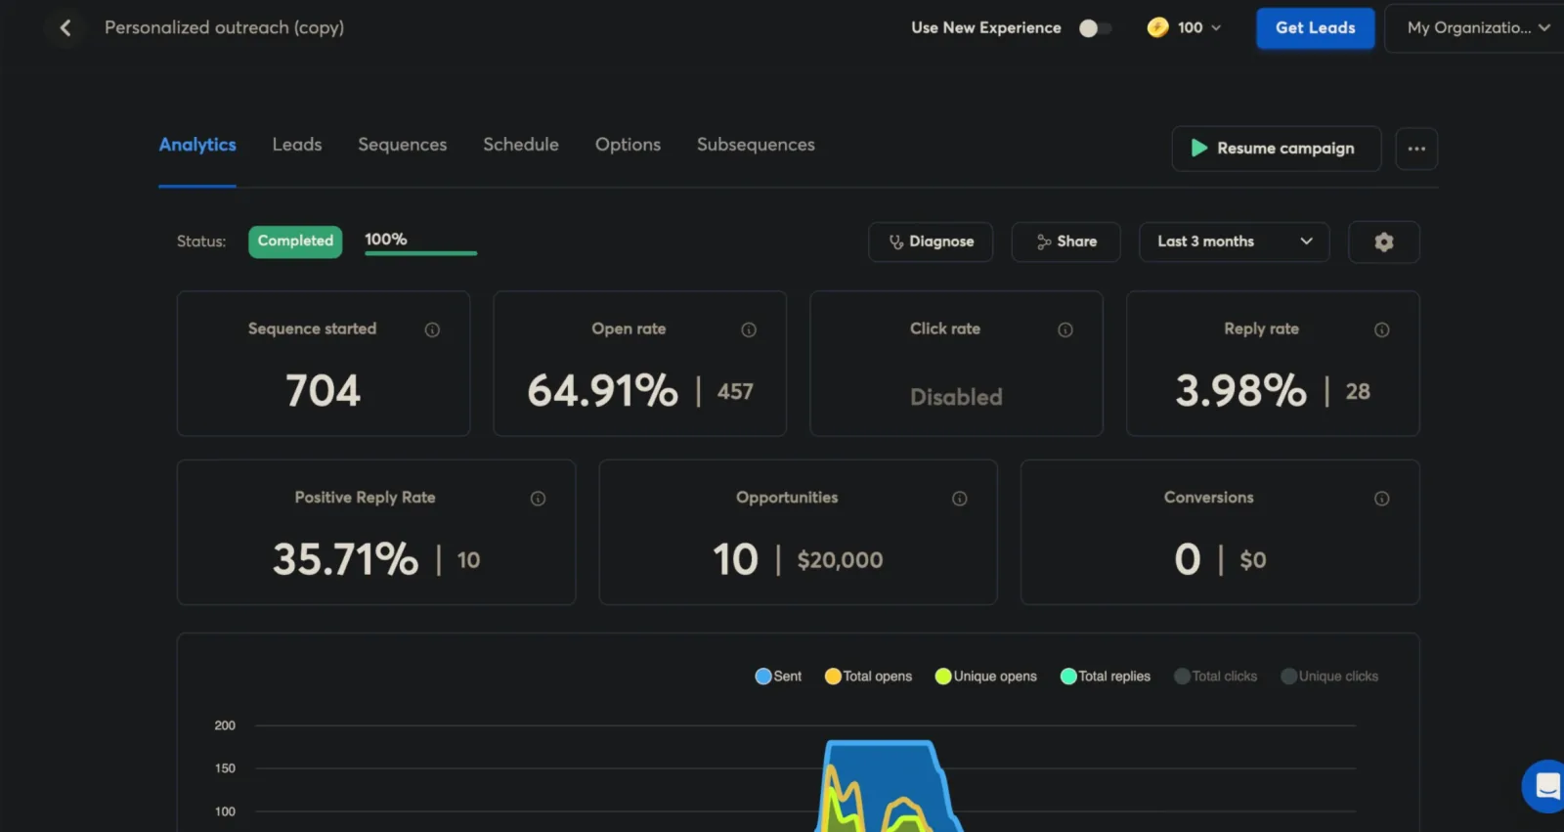
Task: Click the Personalized outreach (copy) title
Action: point(224,27)
